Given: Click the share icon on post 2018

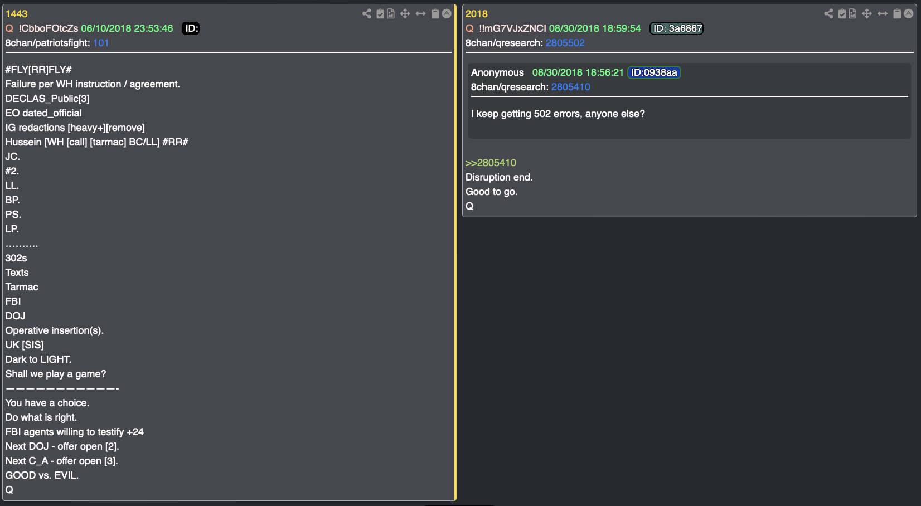Looking at the screenshot, I should coord(829,13).
